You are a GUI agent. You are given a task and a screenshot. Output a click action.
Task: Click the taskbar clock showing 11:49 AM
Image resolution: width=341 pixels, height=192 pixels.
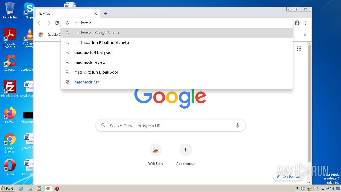tap(327, 189)
